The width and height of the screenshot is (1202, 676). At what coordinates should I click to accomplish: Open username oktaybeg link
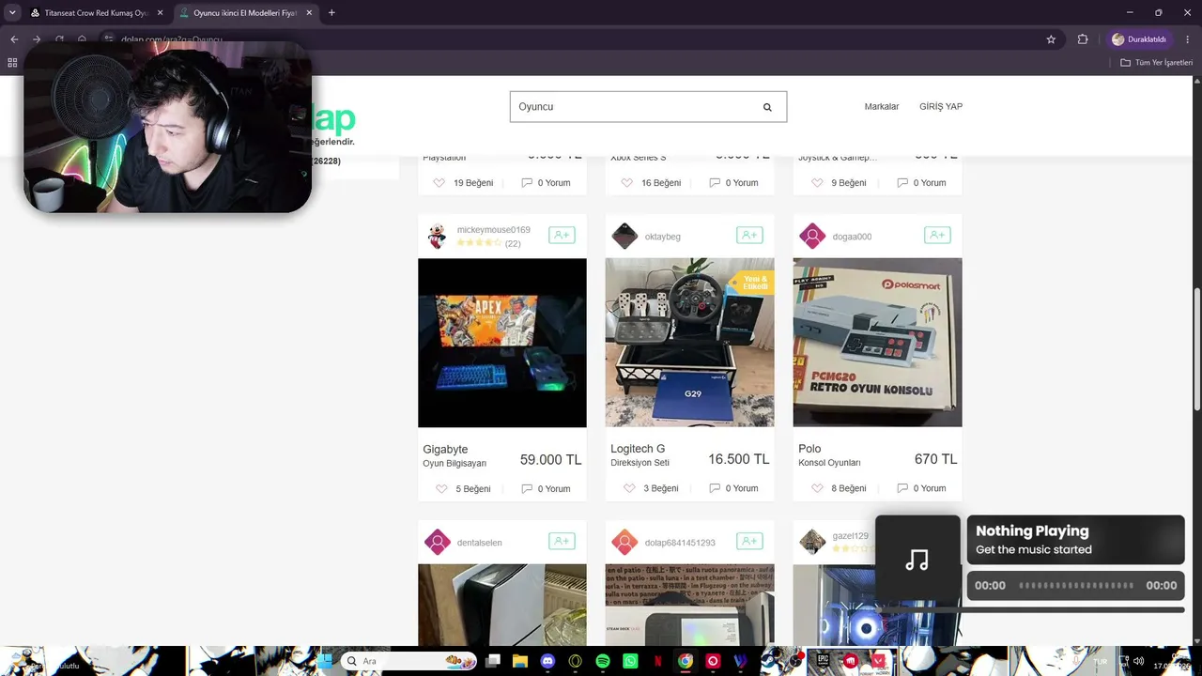point(663,237)
